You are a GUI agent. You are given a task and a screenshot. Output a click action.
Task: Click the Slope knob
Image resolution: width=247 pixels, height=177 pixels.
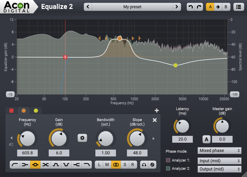point(137,139)
